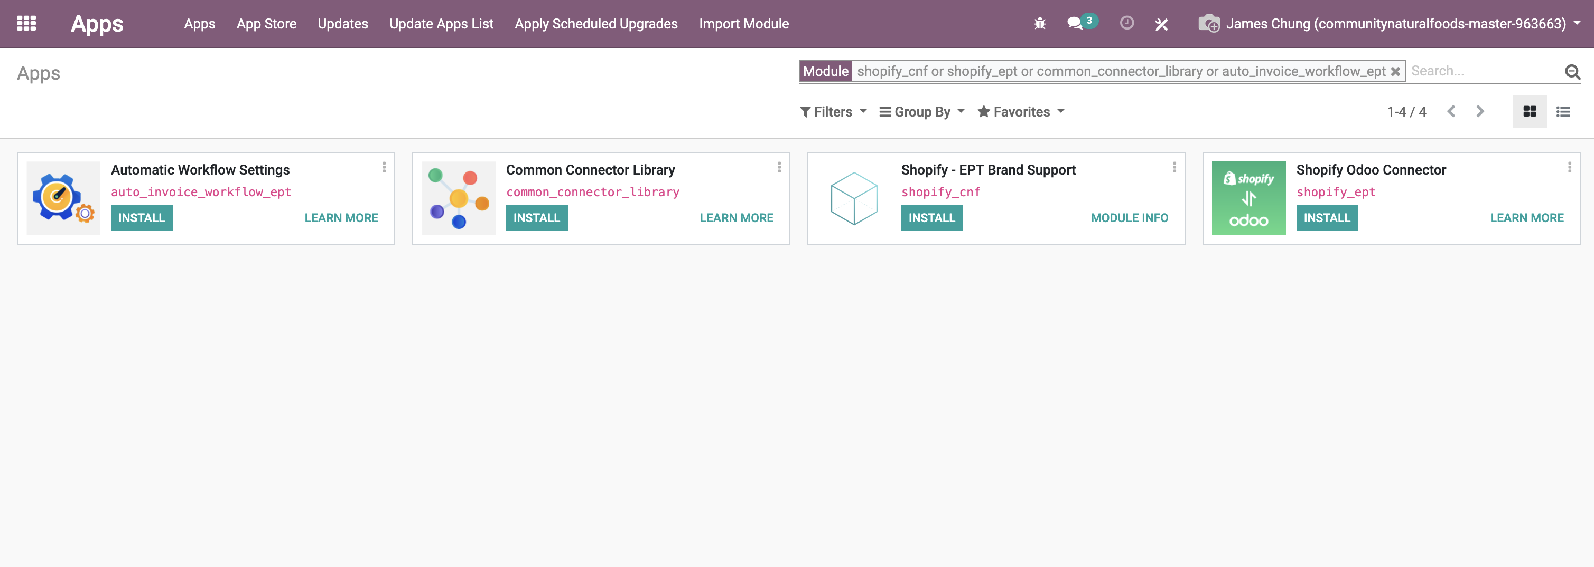
Task: Go to next page of apps
Action: pos(1480,112)
